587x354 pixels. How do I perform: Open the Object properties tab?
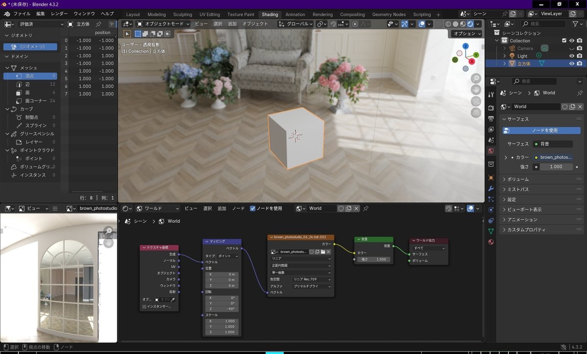tap(491, 177)
